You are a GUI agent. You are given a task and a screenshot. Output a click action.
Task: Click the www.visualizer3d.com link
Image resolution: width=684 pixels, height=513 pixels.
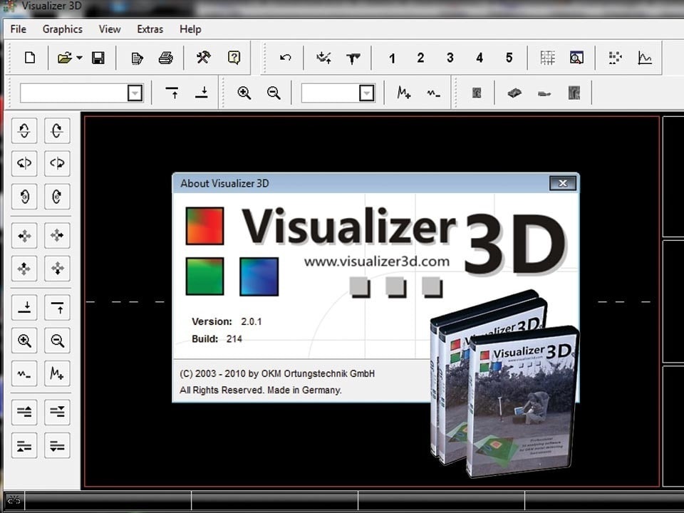point(376,261)
